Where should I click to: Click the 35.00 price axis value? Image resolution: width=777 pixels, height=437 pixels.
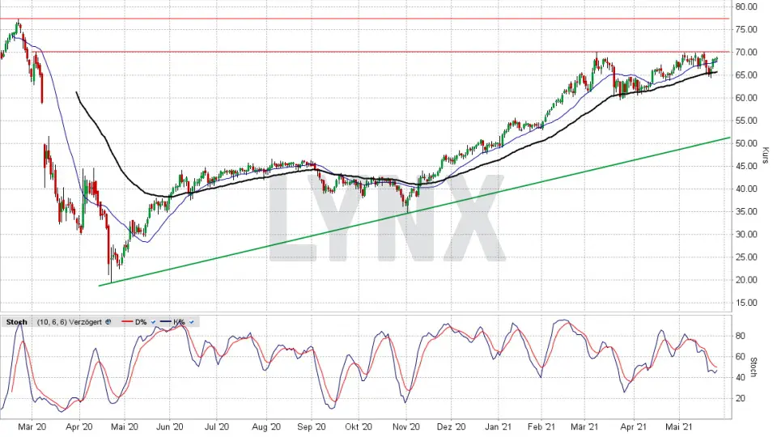click(x=746, y=211)
